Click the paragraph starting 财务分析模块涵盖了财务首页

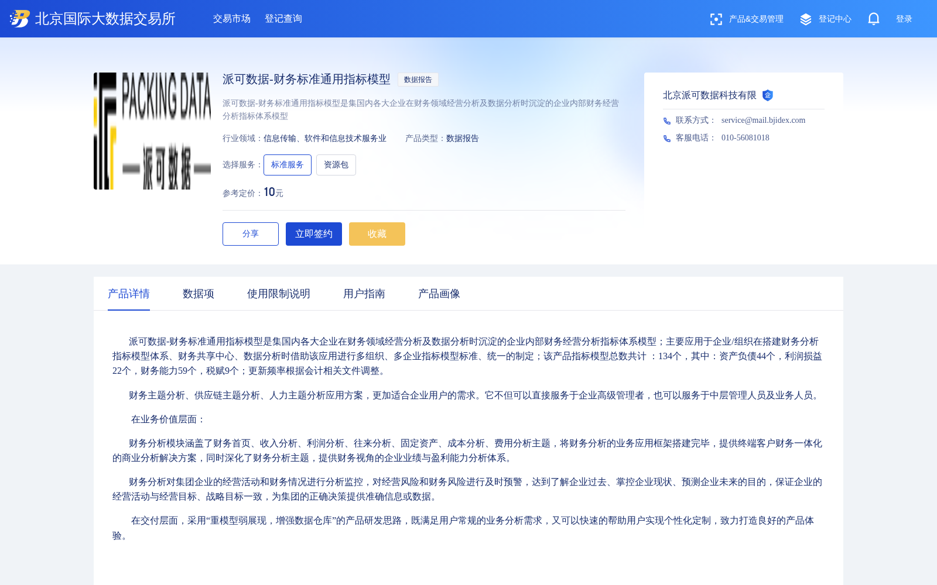click(x=467, y=450)
